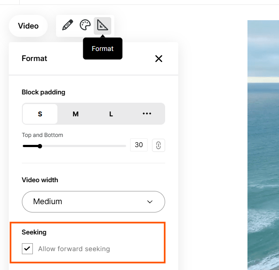Click the ocean video preview
Viewport: 279px width, 270px height.
263,145
